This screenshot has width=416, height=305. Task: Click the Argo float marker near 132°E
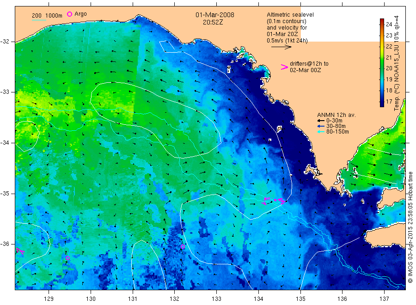183,247
